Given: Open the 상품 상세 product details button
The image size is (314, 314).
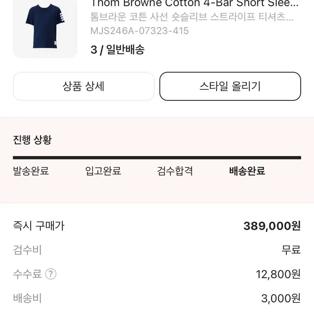Looking at the screenshot, I should pyautogui.click(x=83, y=86).
